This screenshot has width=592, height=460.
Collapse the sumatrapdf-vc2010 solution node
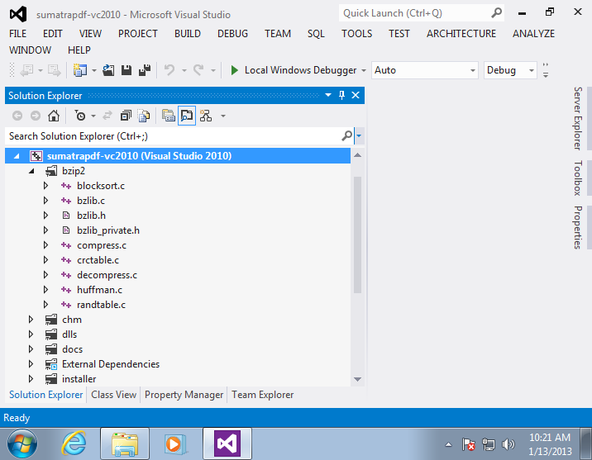[x=17, y=156]
